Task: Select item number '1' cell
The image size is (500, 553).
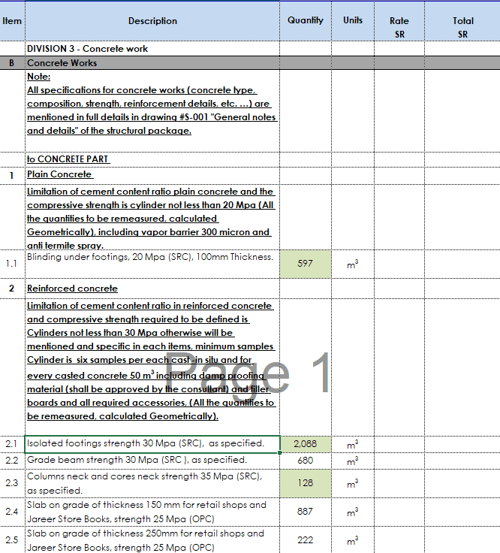Action: [x=12, y=176]
